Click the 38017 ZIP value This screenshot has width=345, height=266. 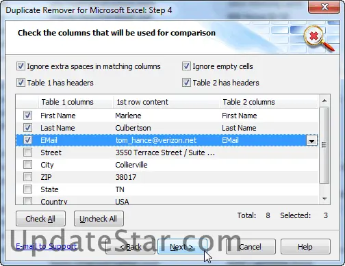click(126, 177)
